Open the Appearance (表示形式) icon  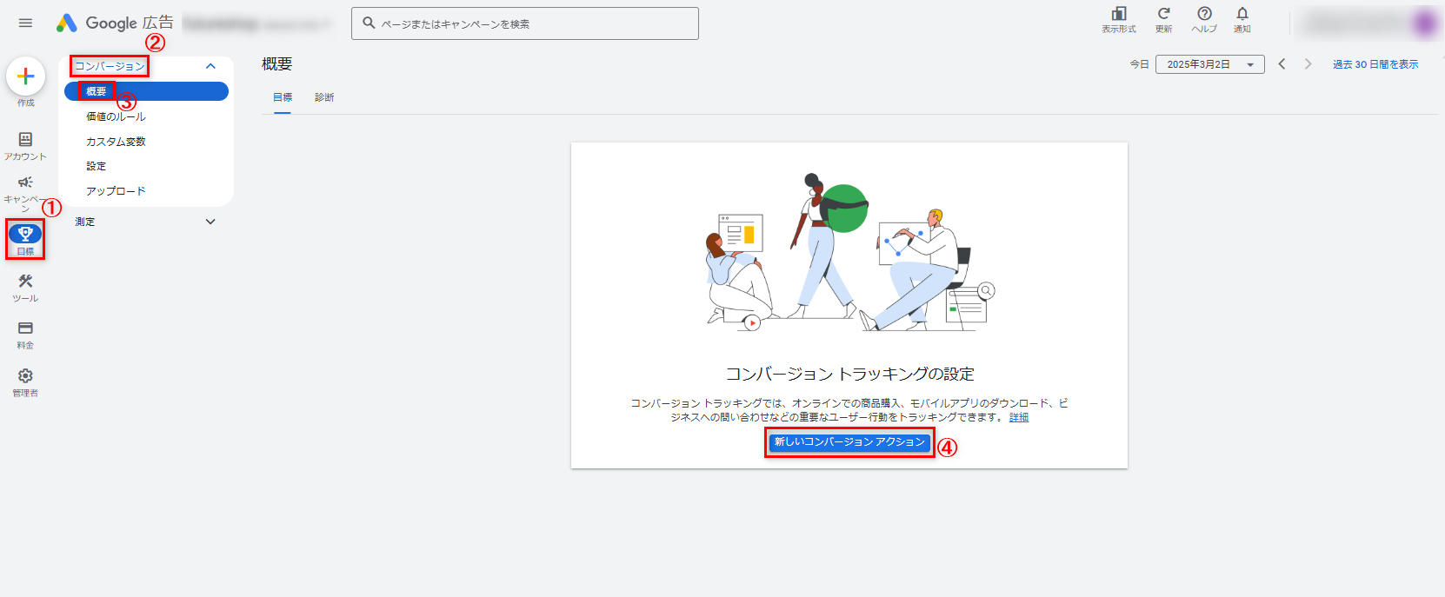(1119, 15)
